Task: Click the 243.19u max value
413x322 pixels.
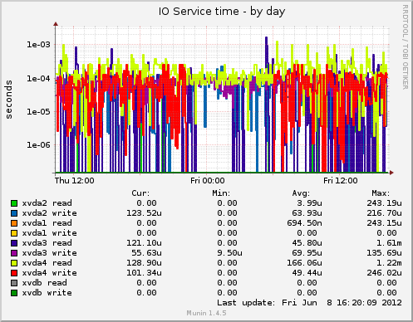Action: point(384,203)
